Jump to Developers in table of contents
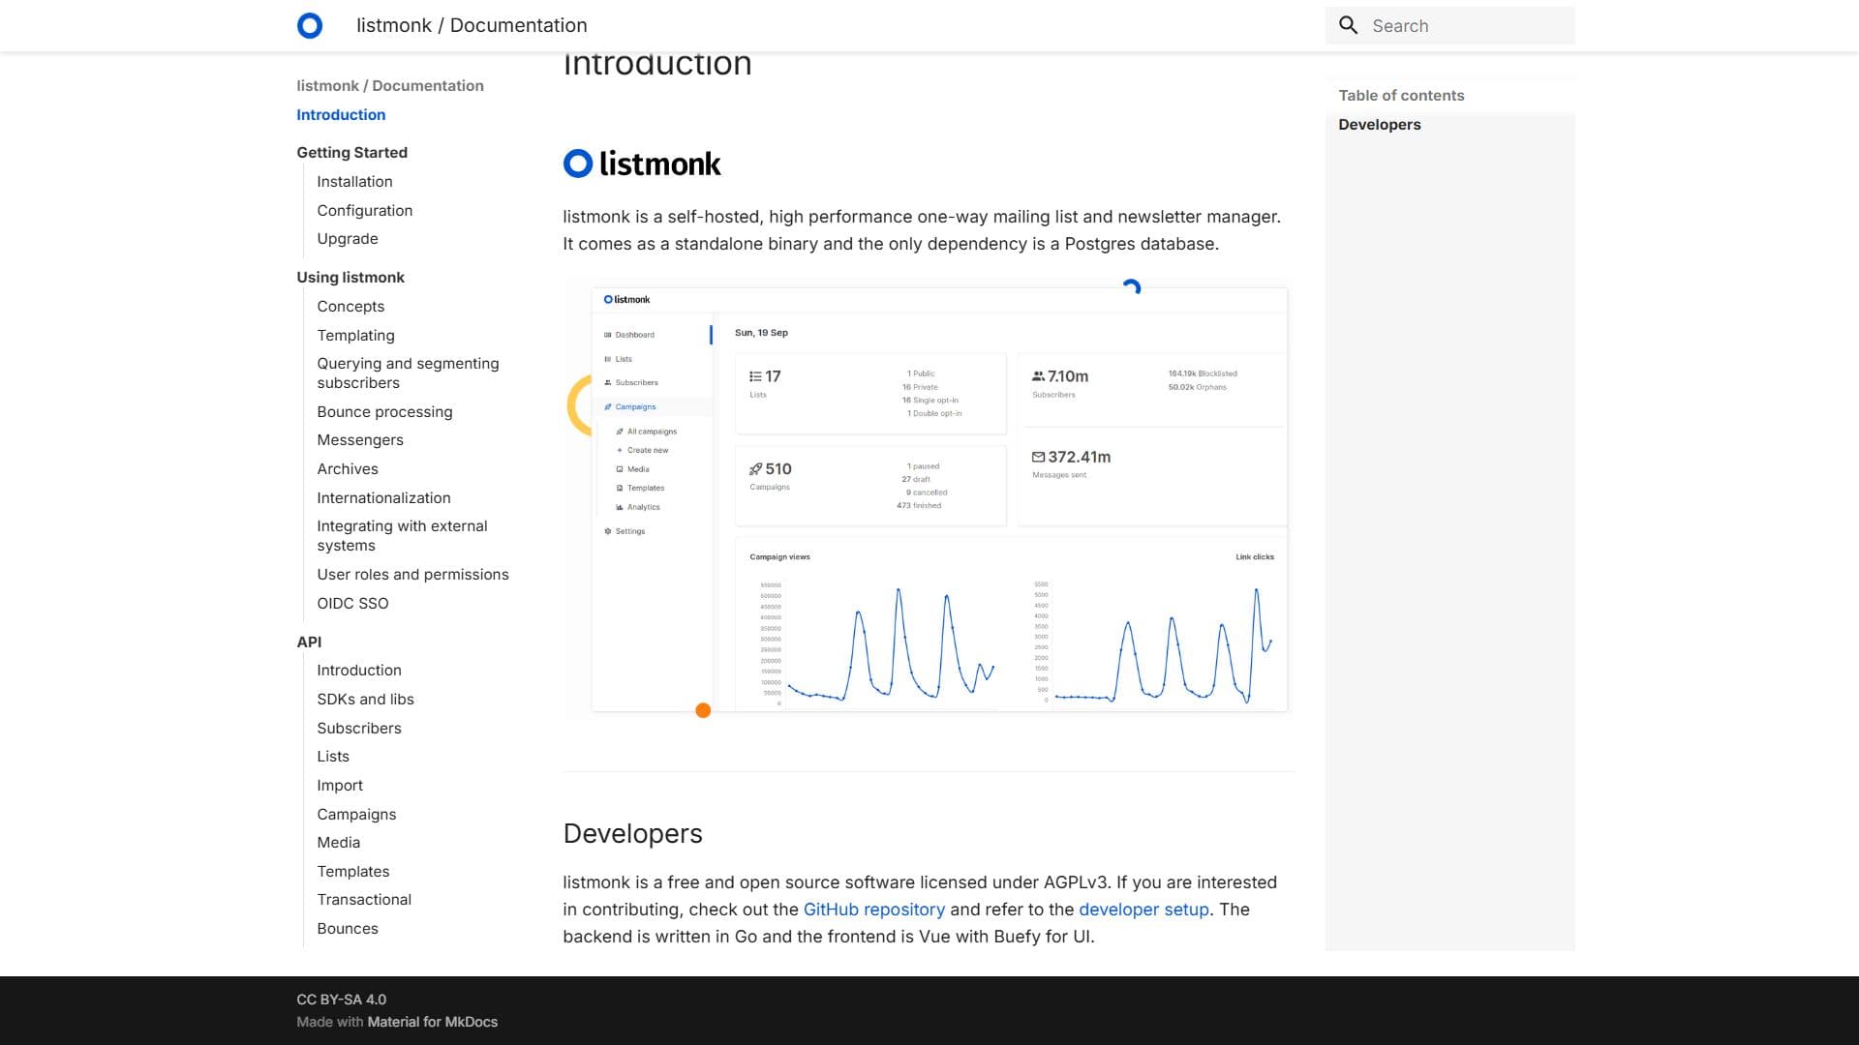Screen dimensions: 1859x1045 pyautogui.click(x=1380, y=124)
